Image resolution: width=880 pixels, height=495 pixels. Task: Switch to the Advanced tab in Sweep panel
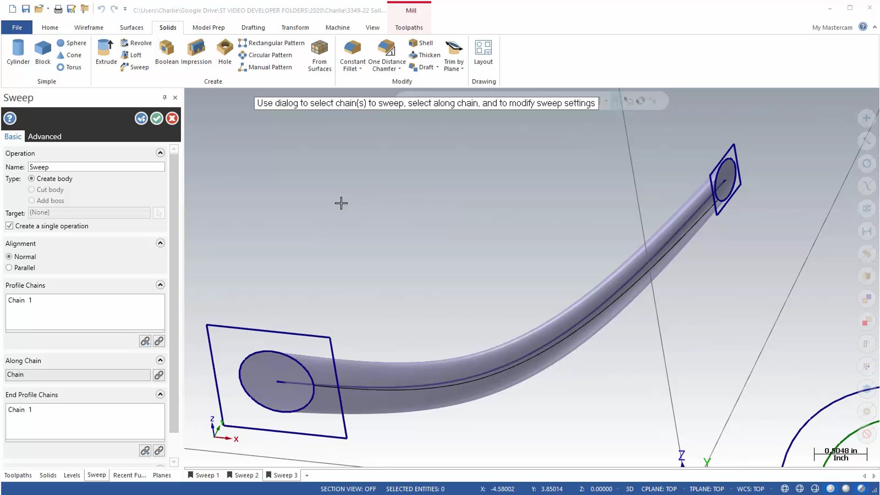(x=45, y=136)
